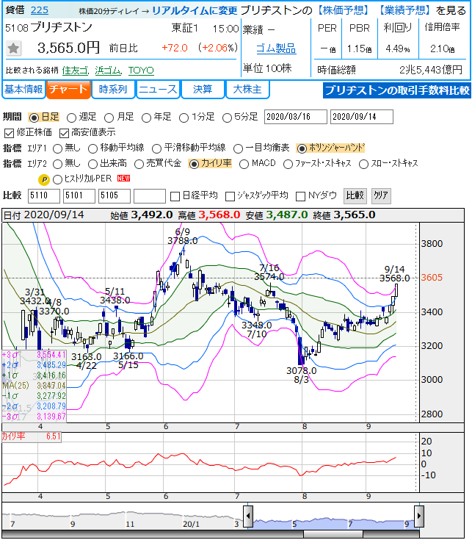
Task: Select カイリ率 radio button
Action: [x=194, y=165]
